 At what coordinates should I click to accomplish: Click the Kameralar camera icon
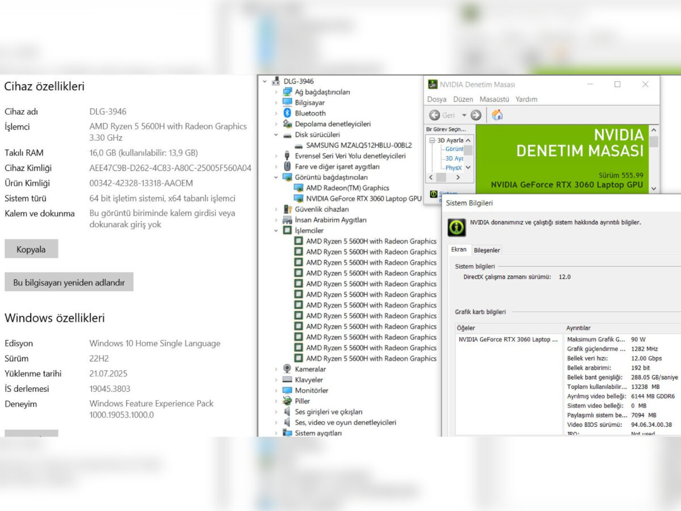(x=287, y=368)
